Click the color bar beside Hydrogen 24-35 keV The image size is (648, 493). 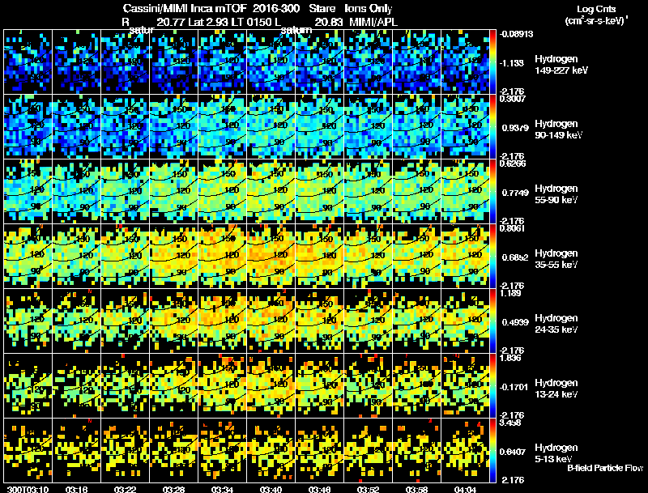pos(492,321)
